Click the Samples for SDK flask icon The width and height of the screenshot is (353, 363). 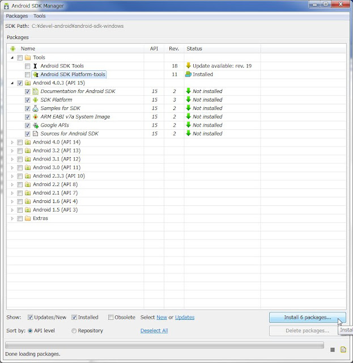(35, 108)
